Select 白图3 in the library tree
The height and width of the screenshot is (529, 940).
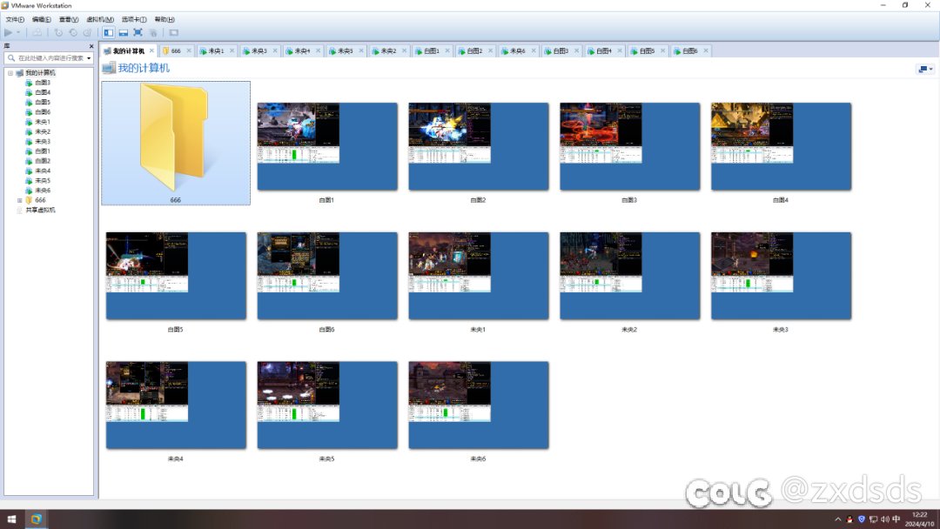coord(42,83)
